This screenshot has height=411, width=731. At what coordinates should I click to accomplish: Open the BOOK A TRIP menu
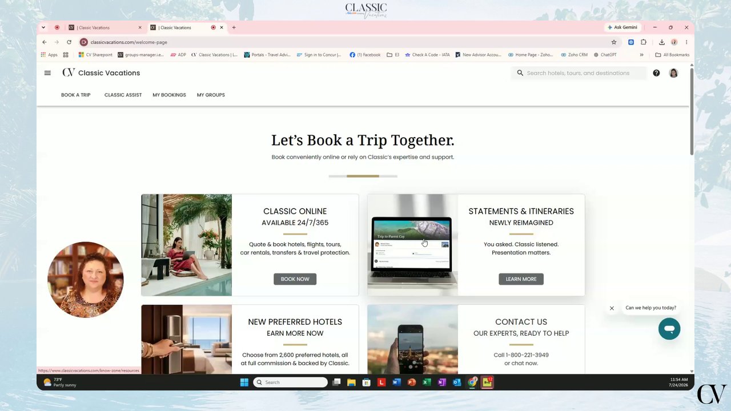click(76, 95)
